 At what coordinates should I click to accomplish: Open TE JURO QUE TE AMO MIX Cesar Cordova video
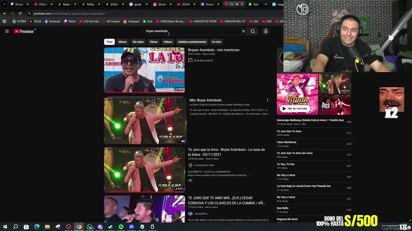227,201
